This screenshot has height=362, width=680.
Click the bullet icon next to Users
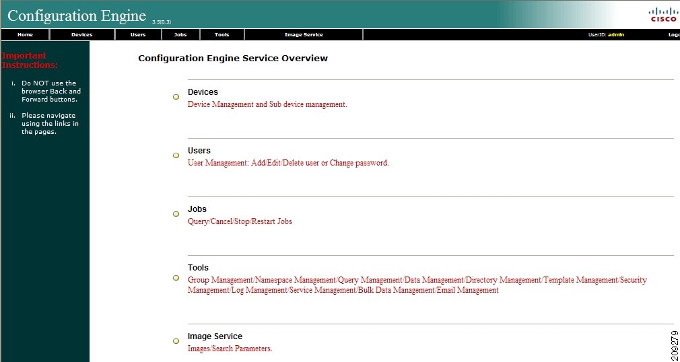(x=176, y=155)
